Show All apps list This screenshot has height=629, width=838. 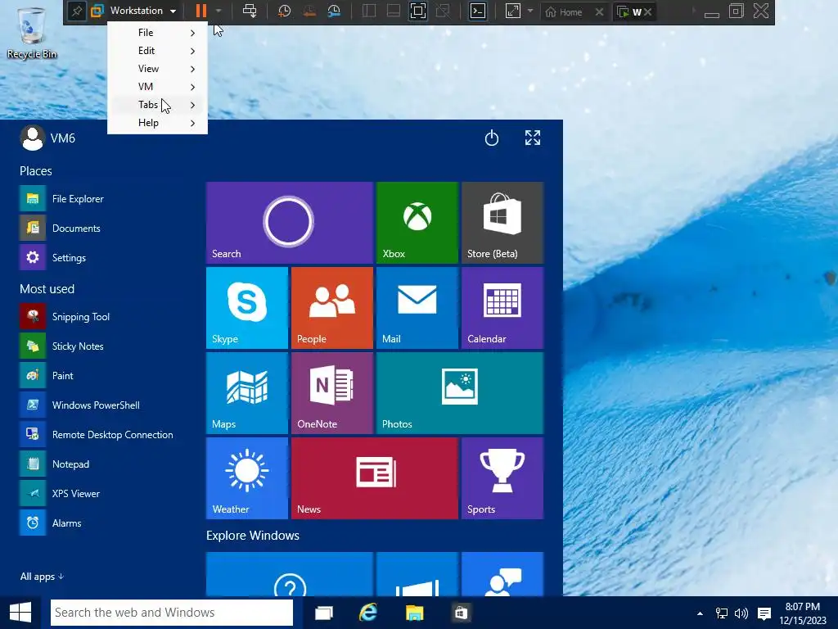[42, 576]
